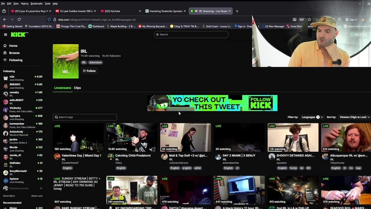Switch to the Clips tab
This screenshot has width=371, height=209.
pos(77,88)
